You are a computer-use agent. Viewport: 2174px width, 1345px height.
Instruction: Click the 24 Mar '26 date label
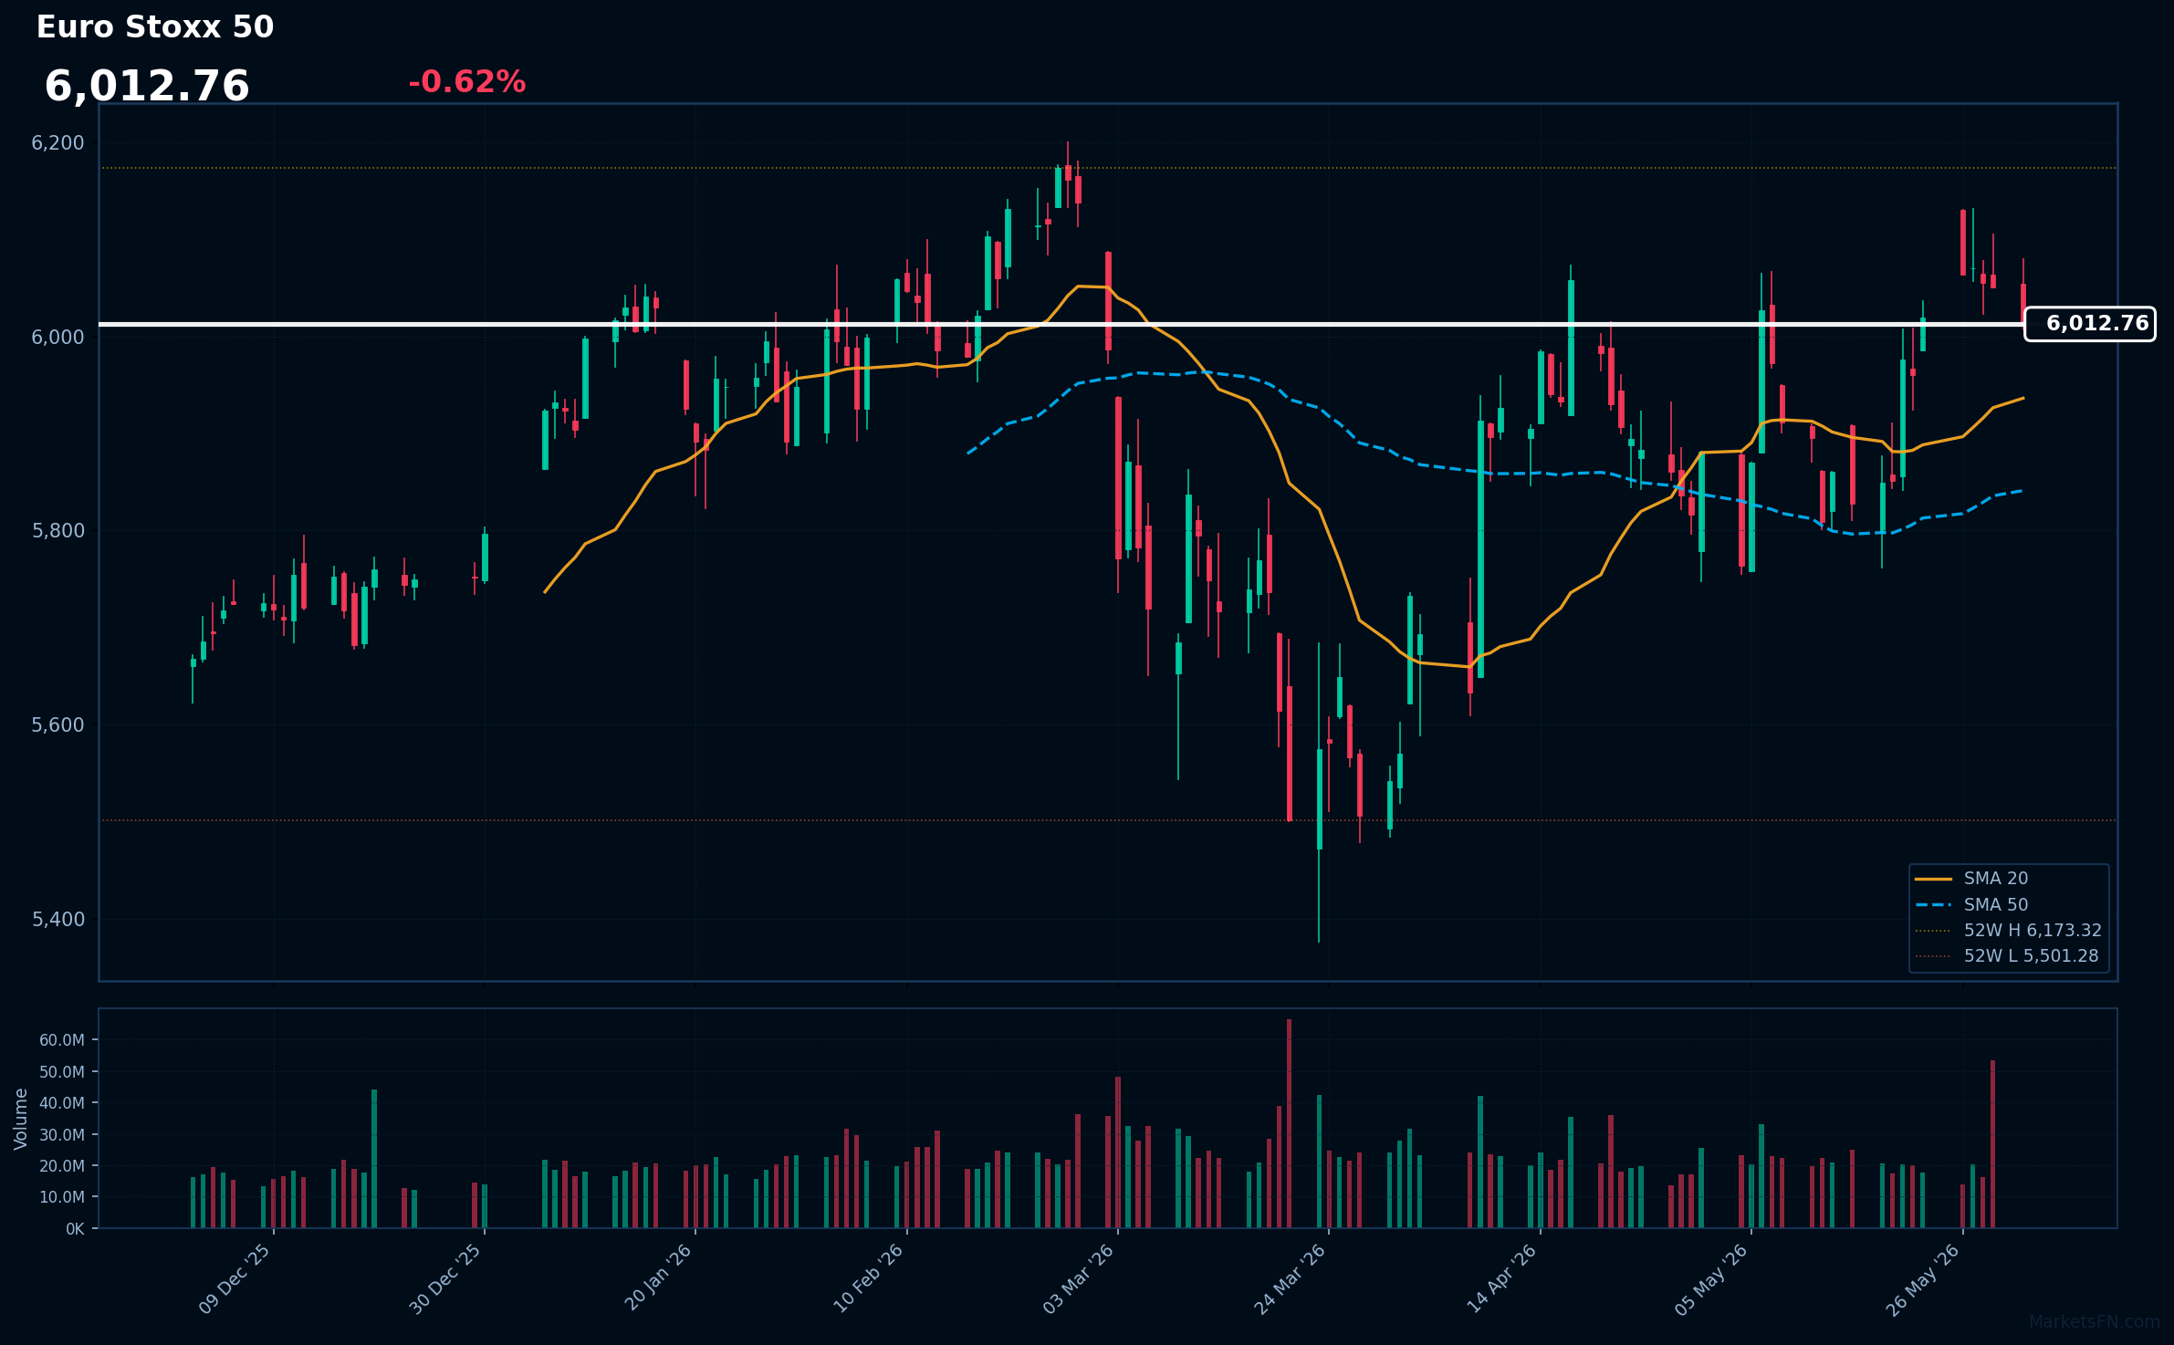1290,1279
